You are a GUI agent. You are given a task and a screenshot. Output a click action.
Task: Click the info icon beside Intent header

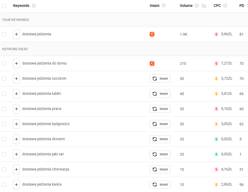point(164,6)
